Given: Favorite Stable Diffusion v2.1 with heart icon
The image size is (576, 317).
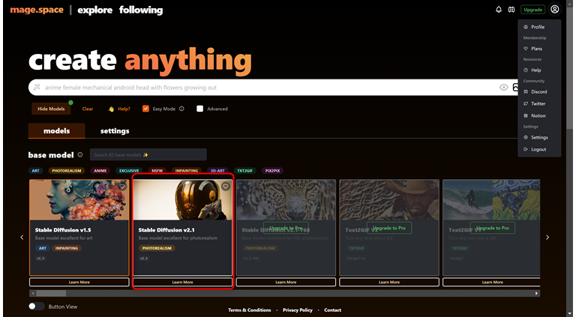Looking at the screenshot, I should pyautogui.click(x=225, y=187).
